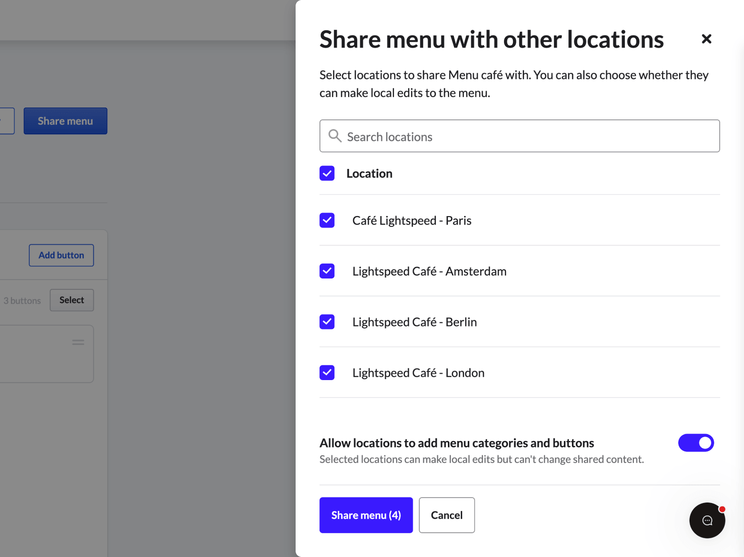This screenshot has width=744, height=557.
Task: Uncheck Lightspeed Café - Berlin
Action: point(327,322)
